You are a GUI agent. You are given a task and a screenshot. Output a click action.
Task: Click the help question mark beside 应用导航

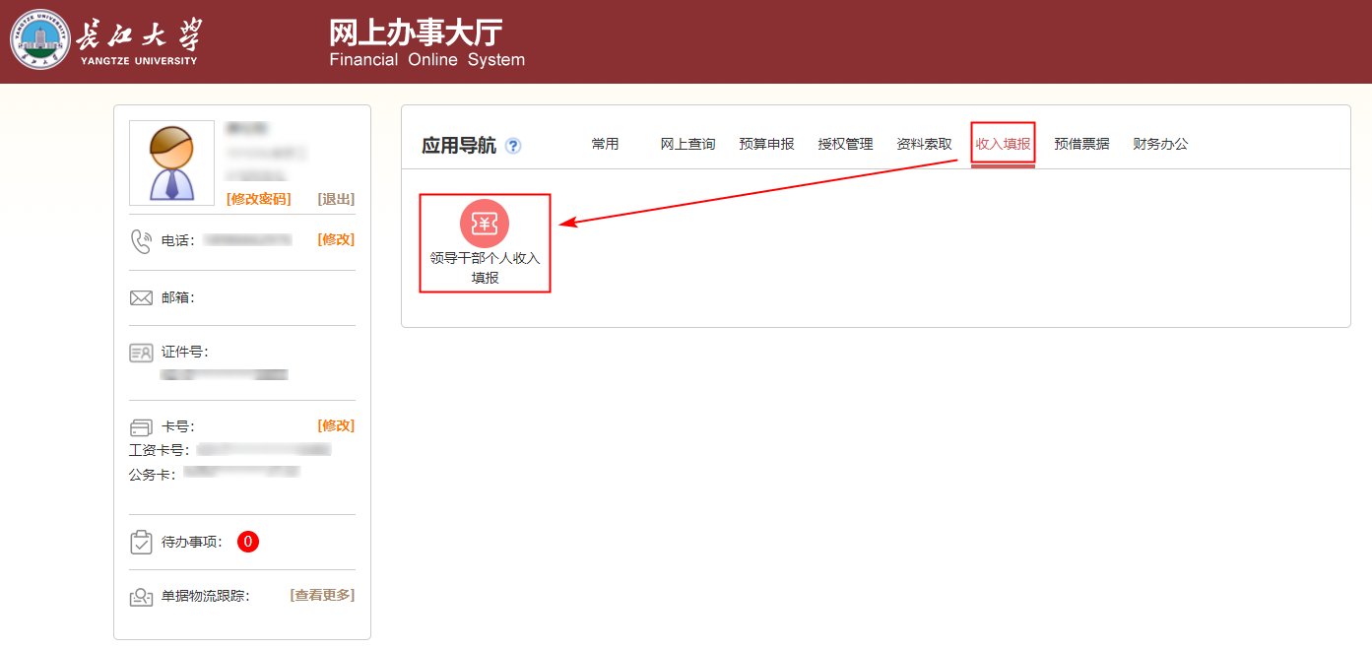point(513,146)
